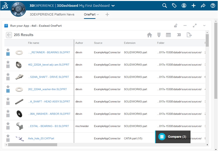Open the ESTAL - BEARING - B3.SLDPRT link
Screen dimensions: 218x151
[x=49, y=126]
